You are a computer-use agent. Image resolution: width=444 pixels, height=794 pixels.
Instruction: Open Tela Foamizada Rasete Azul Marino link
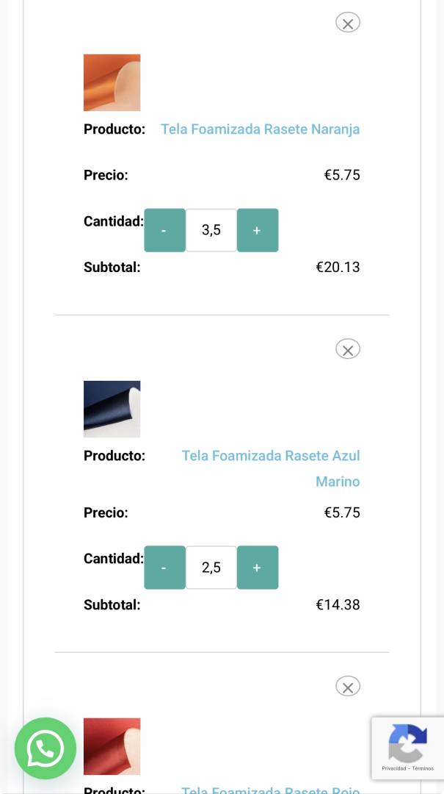271,456
